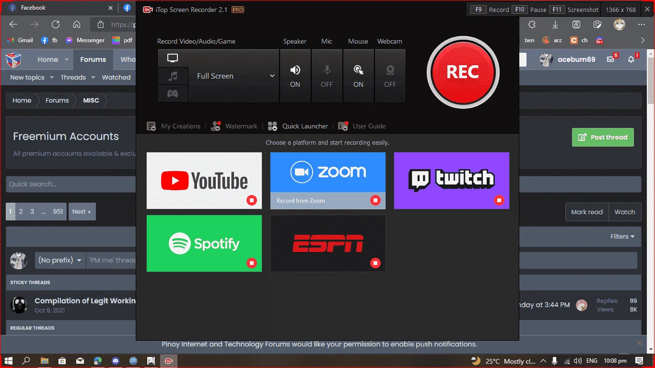The image size is (655, 368).
Task: Open the Windows Start menu
Action: [9, 361]
